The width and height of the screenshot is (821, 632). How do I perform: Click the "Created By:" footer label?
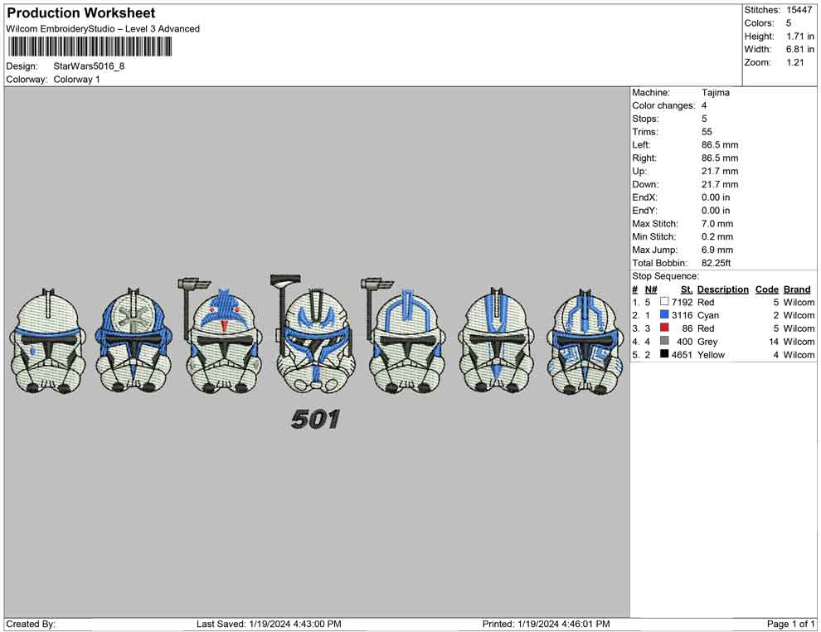[x=31, y=624]
